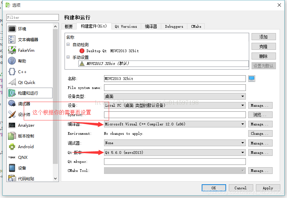Click the 删除 delete button

(x=264, y=56)
